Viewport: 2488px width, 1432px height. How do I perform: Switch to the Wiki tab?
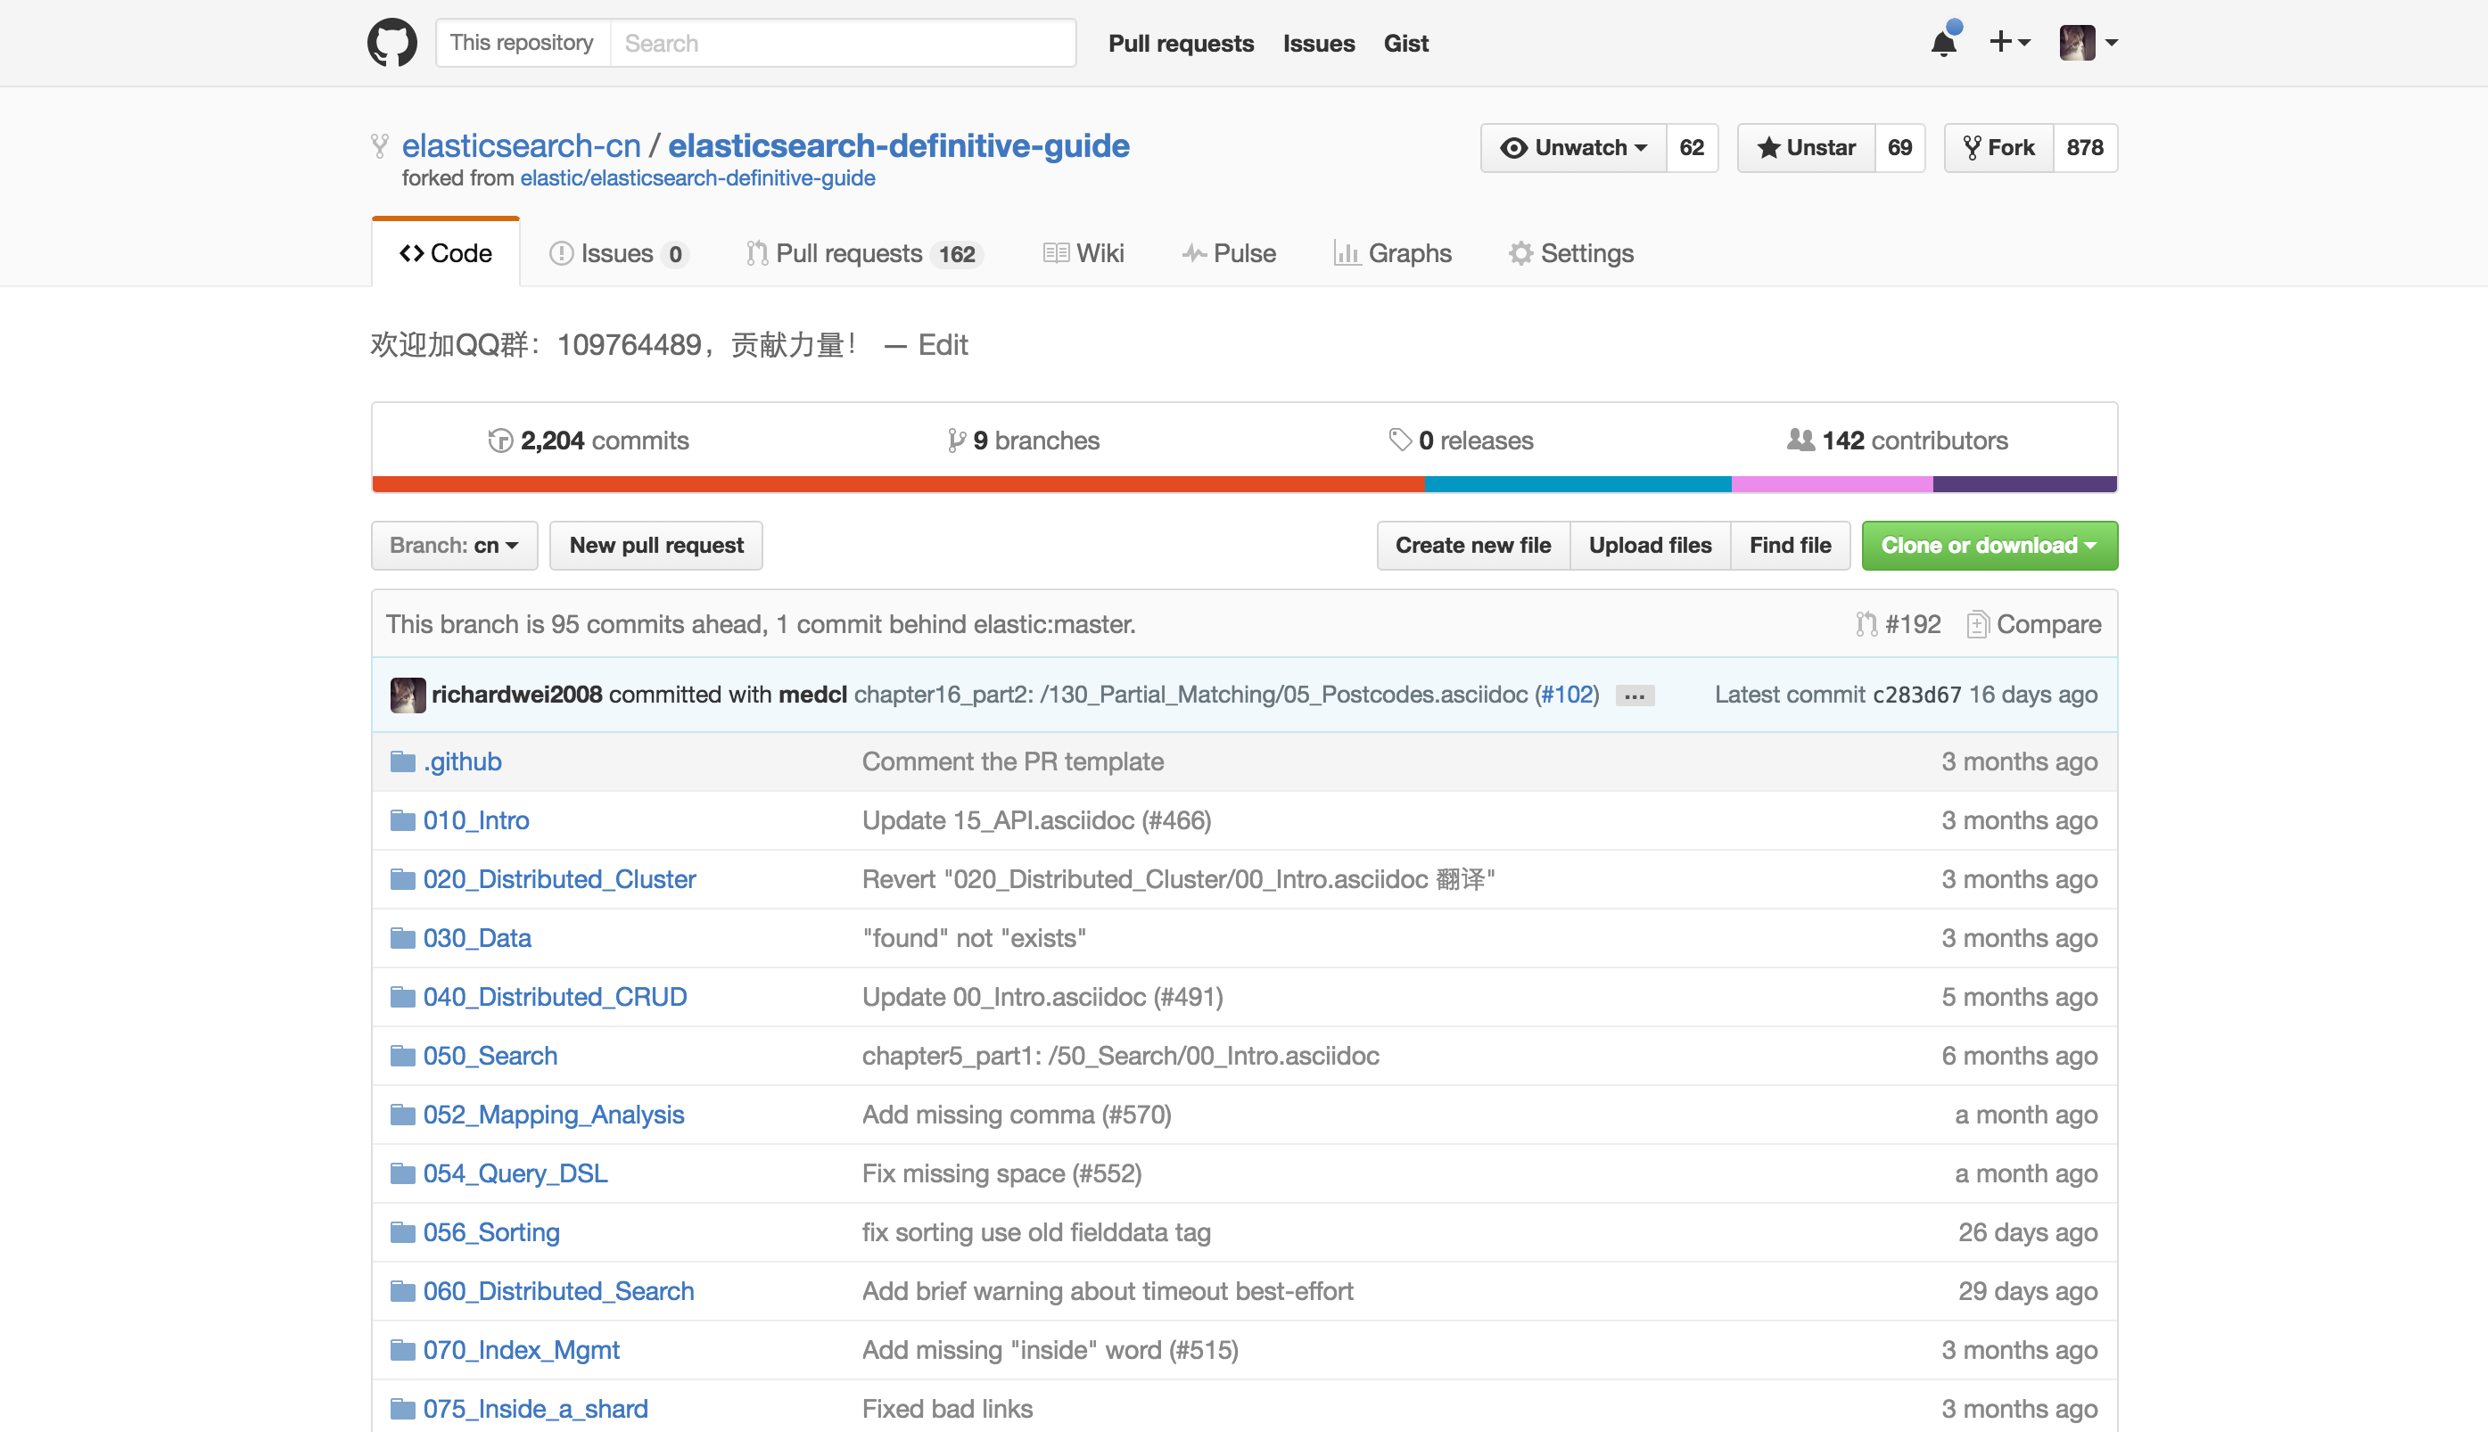[1083, 252]
